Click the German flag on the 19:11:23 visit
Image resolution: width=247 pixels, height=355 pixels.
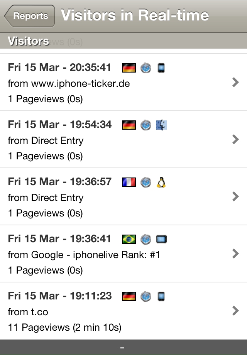129,296
